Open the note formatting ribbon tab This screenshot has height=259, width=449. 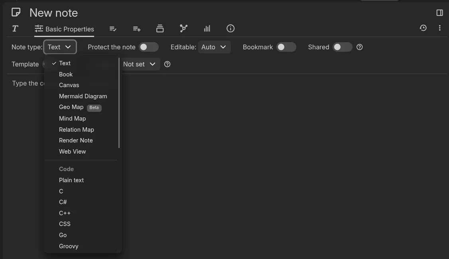15,28
